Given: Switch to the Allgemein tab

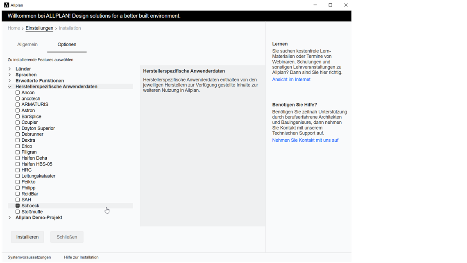Looking at the screenshot, I should 27,45.
